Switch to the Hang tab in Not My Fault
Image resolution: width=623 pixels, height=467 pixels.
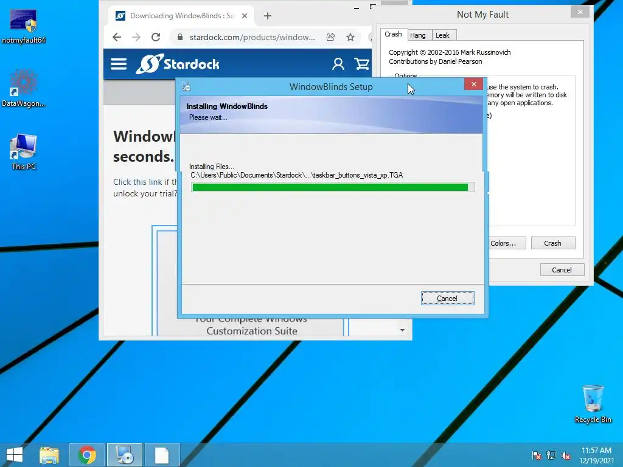pyautogui.click(x=418, y=35)
